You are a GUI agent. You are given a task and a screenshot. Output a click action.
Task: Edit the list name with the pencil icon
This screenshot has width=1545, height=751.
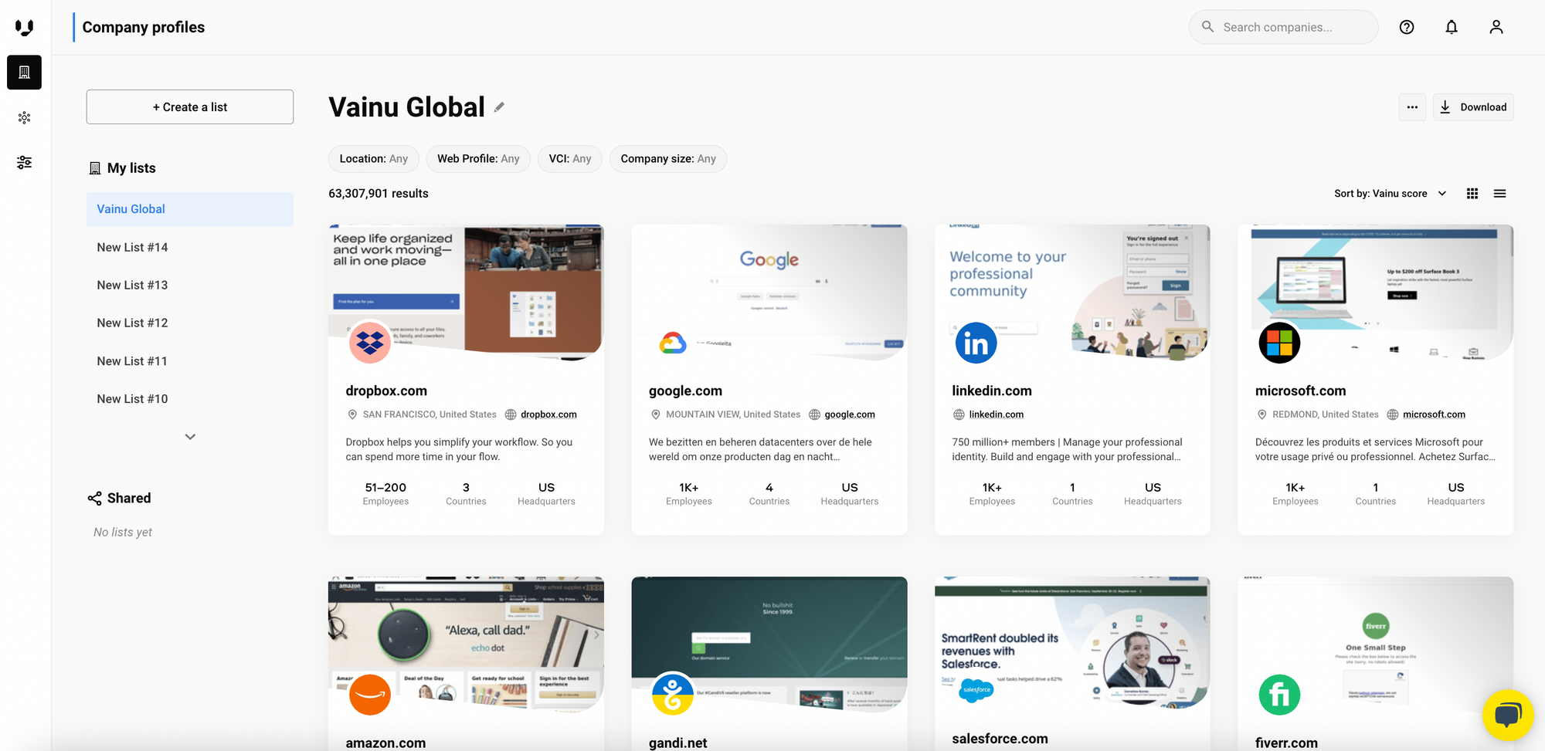pyautogui.click(x=499, y=107)
